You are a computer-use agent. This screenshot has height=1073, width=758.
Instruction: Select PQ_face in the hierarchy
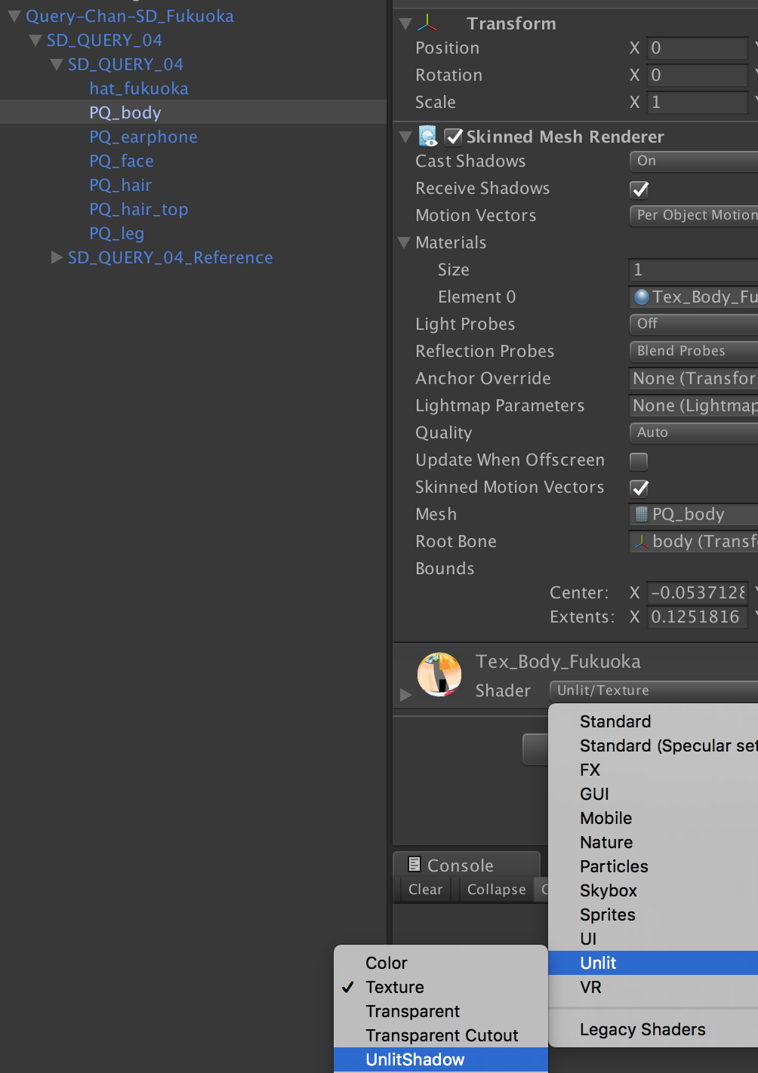pyautogui.click(x=121, y=161)
